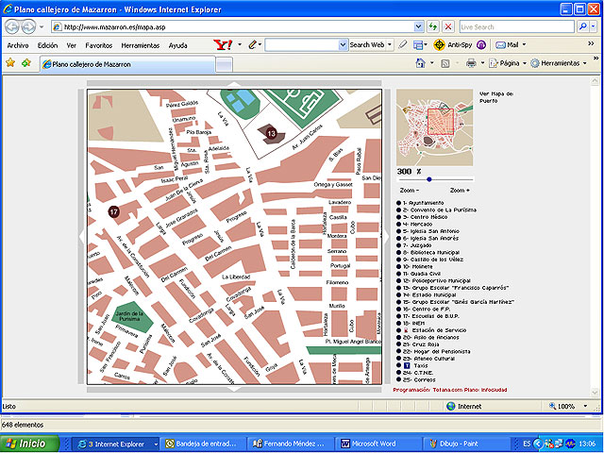Screen dimensions: 604x453
Task: Click the Yahoo! toolbar logo icon
Action: 223,44
